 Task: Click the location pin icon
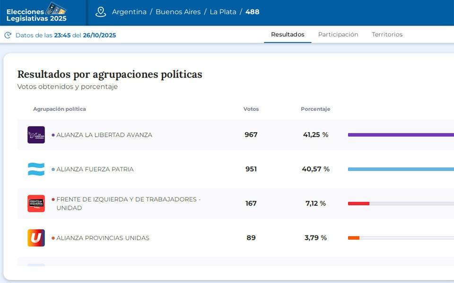pyautogui.click(x=101, y=12)
